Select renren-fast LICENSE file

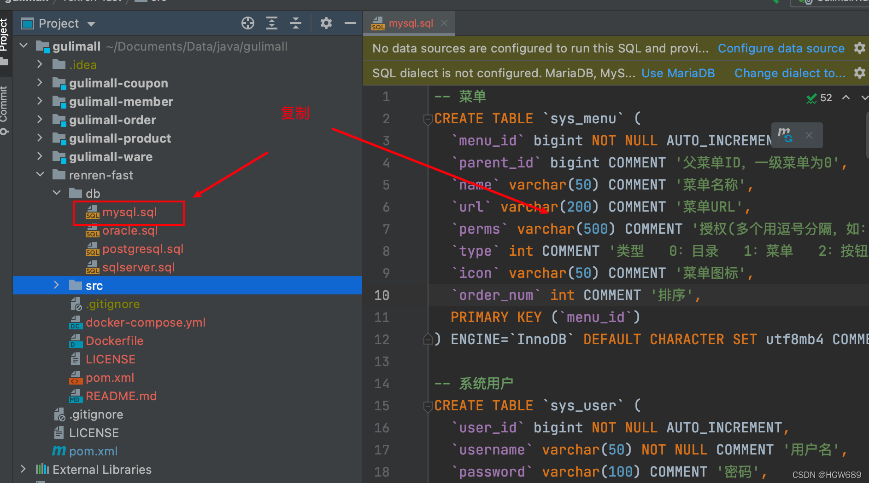[111, 359]
